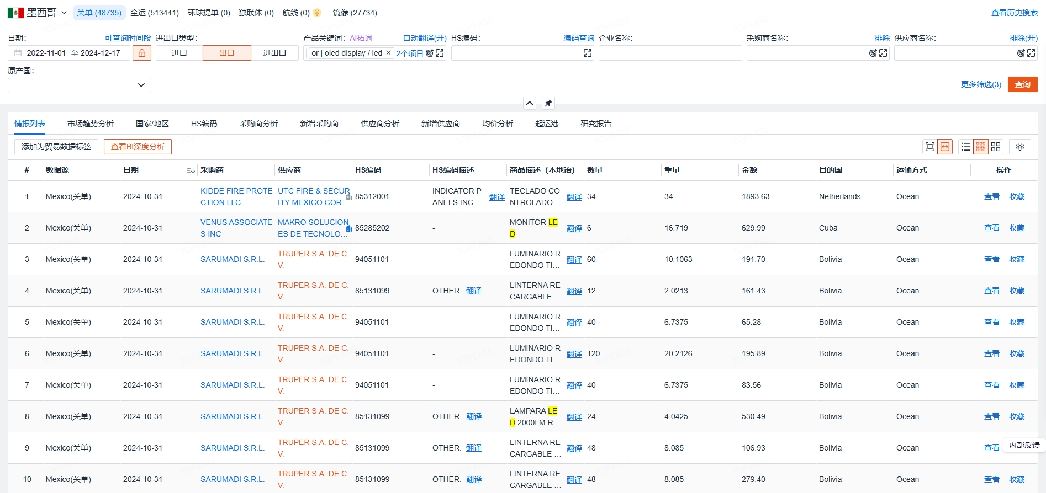Collapse the search filter panel
The width and height of the screenshot is (1046, 493).
pos(529,103)
